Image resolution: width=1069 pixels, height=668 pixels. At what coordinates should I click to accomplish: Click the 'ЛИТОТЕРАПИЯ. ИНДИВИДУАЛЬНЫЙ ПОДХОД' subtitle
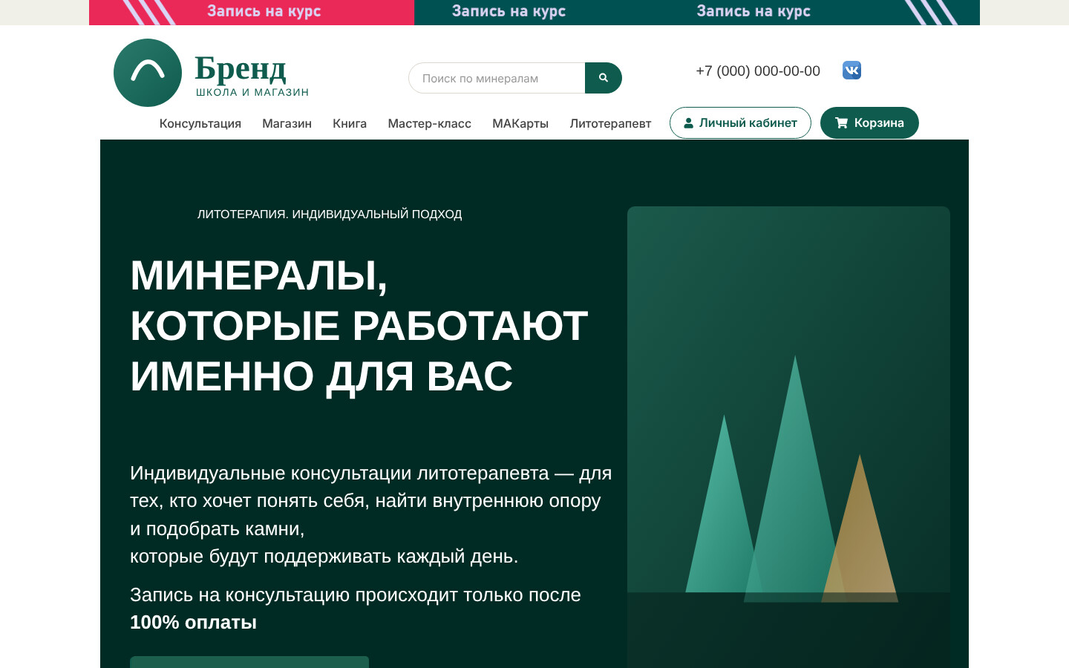click(x=330, y=215)
